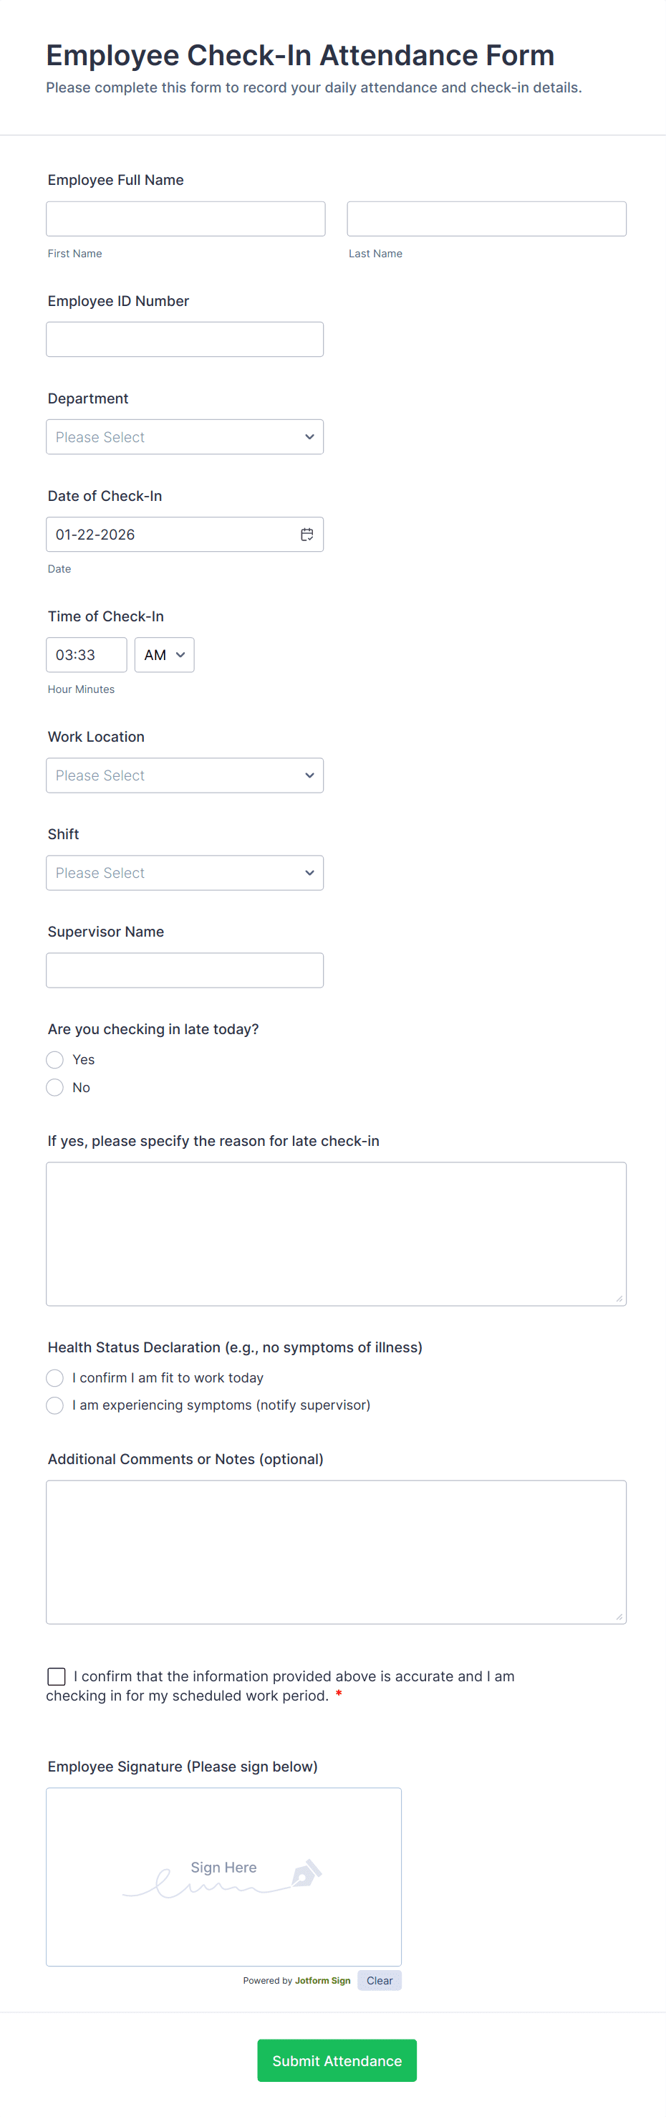Open the Jotform Sign link

(x=322, y=1979)
